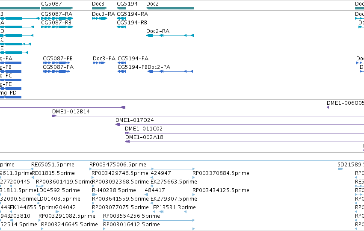
Task: Click the Doc3-PA protein glyph
Action: coord(99,63)
